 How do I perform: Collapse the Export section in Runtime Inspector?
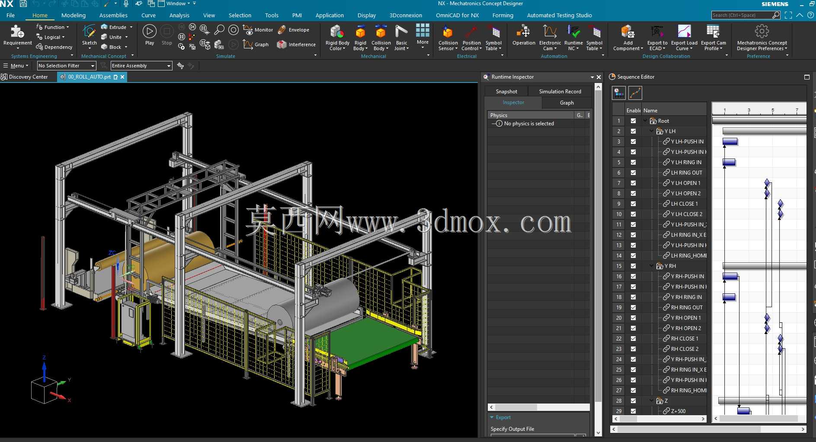pos(492,417)
